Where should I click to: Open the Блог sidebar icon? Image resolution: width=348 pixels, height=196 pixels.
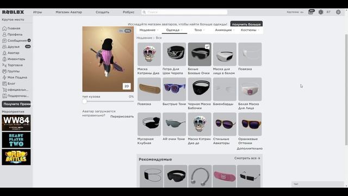4,83
